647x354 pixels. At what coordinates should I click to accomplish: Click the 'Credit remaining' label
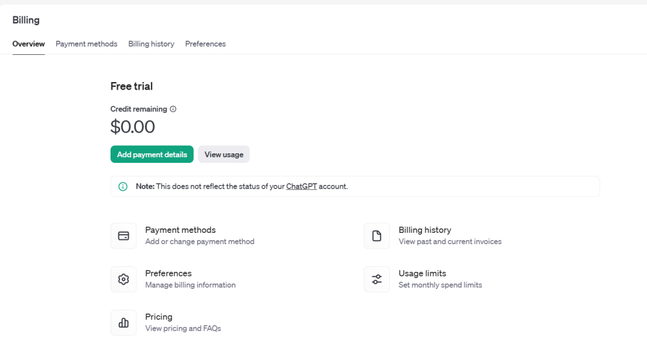pos(138,109)
